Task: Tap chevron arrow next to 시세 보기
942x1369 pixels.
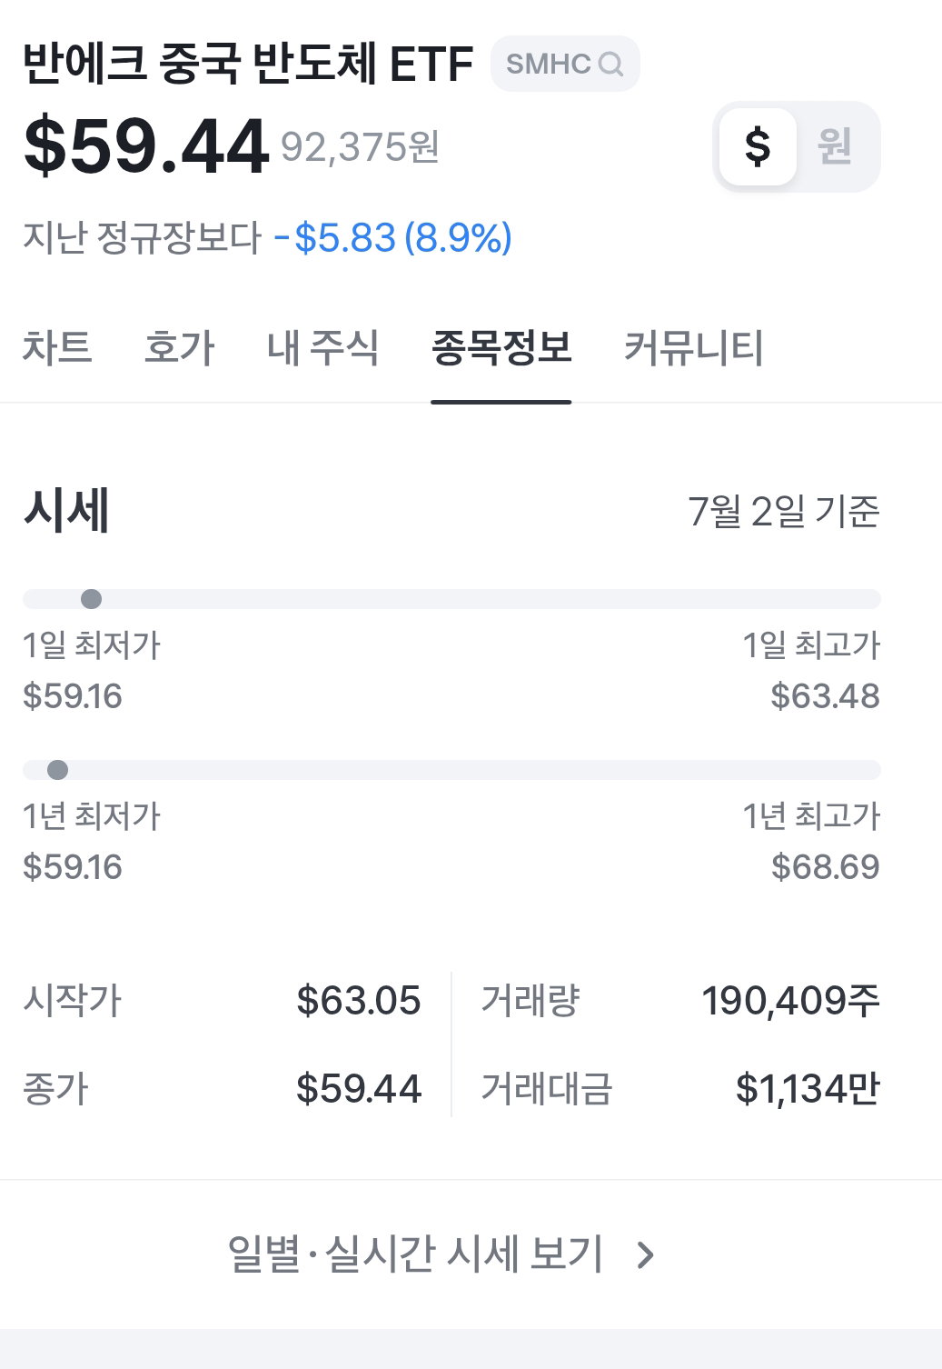Action: pyautogui.click(x=645, y=1255)
